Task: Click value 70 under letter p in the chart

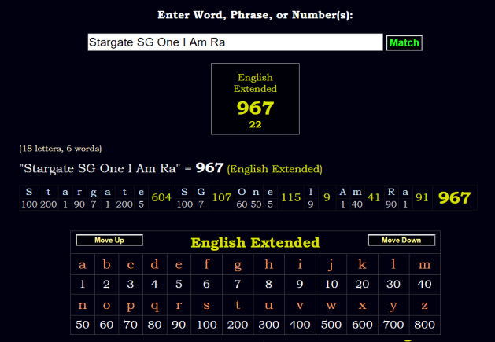Action: (x=131, y=325)
